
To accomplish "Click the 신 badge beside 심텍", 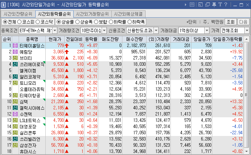I will 15,101.
